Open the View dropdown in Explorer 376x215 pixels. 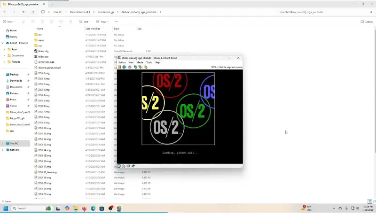102,22
